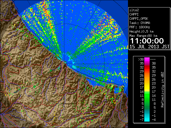The width and height of the screenshot is (171, 128).
Task: Click the '>38' legend label
Action: pyautogui.click(x=141, y=59)
